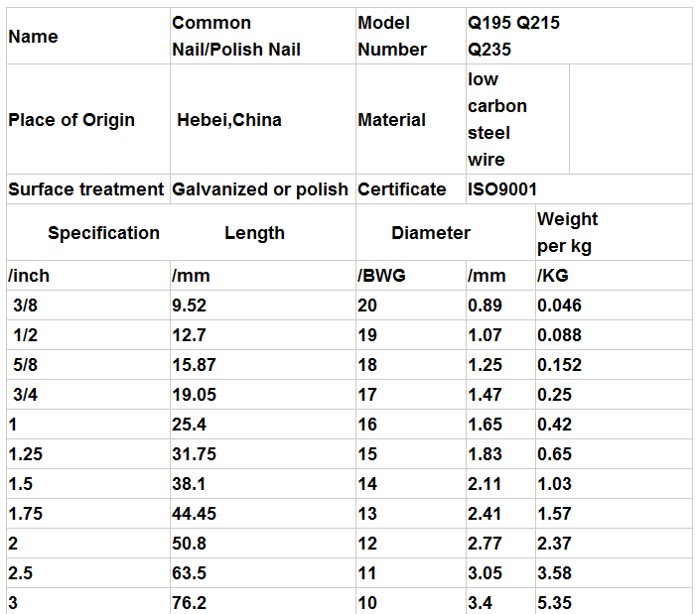Click the Model Number label cell

click(x=392, y=36)
